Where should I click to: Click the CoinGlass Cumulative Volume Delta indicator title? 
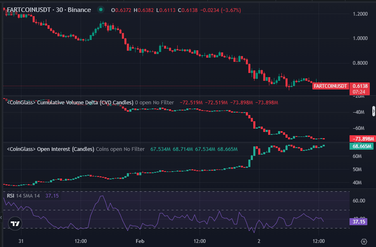[x=70, y=102]
